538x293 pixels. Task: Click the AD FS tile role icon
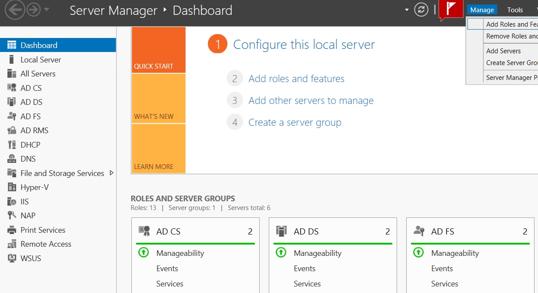coord(419,231)
